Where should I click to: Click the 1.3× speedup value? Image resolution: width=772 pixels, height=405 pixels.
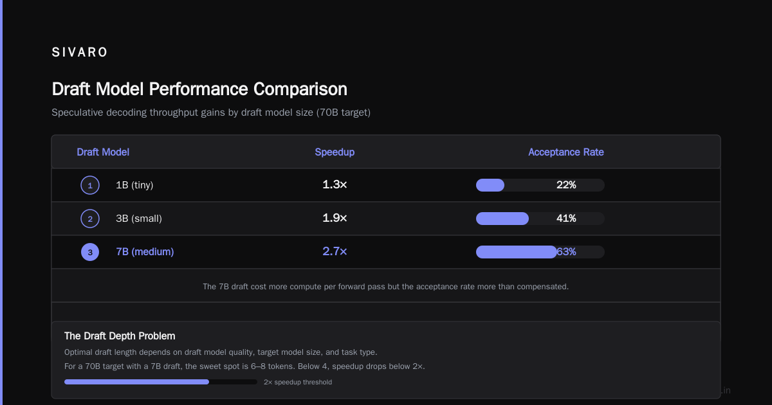pos(335,185)
